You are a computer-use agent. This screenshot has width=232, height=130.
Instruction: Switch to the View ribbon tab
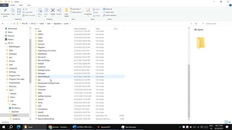coord(29,5)
